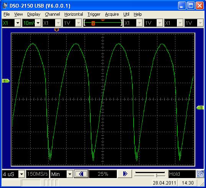Viewport: 206px width, 188px height.
Task: Click the DSO-2150 application icon in title bar
Action: pos(5,5)
